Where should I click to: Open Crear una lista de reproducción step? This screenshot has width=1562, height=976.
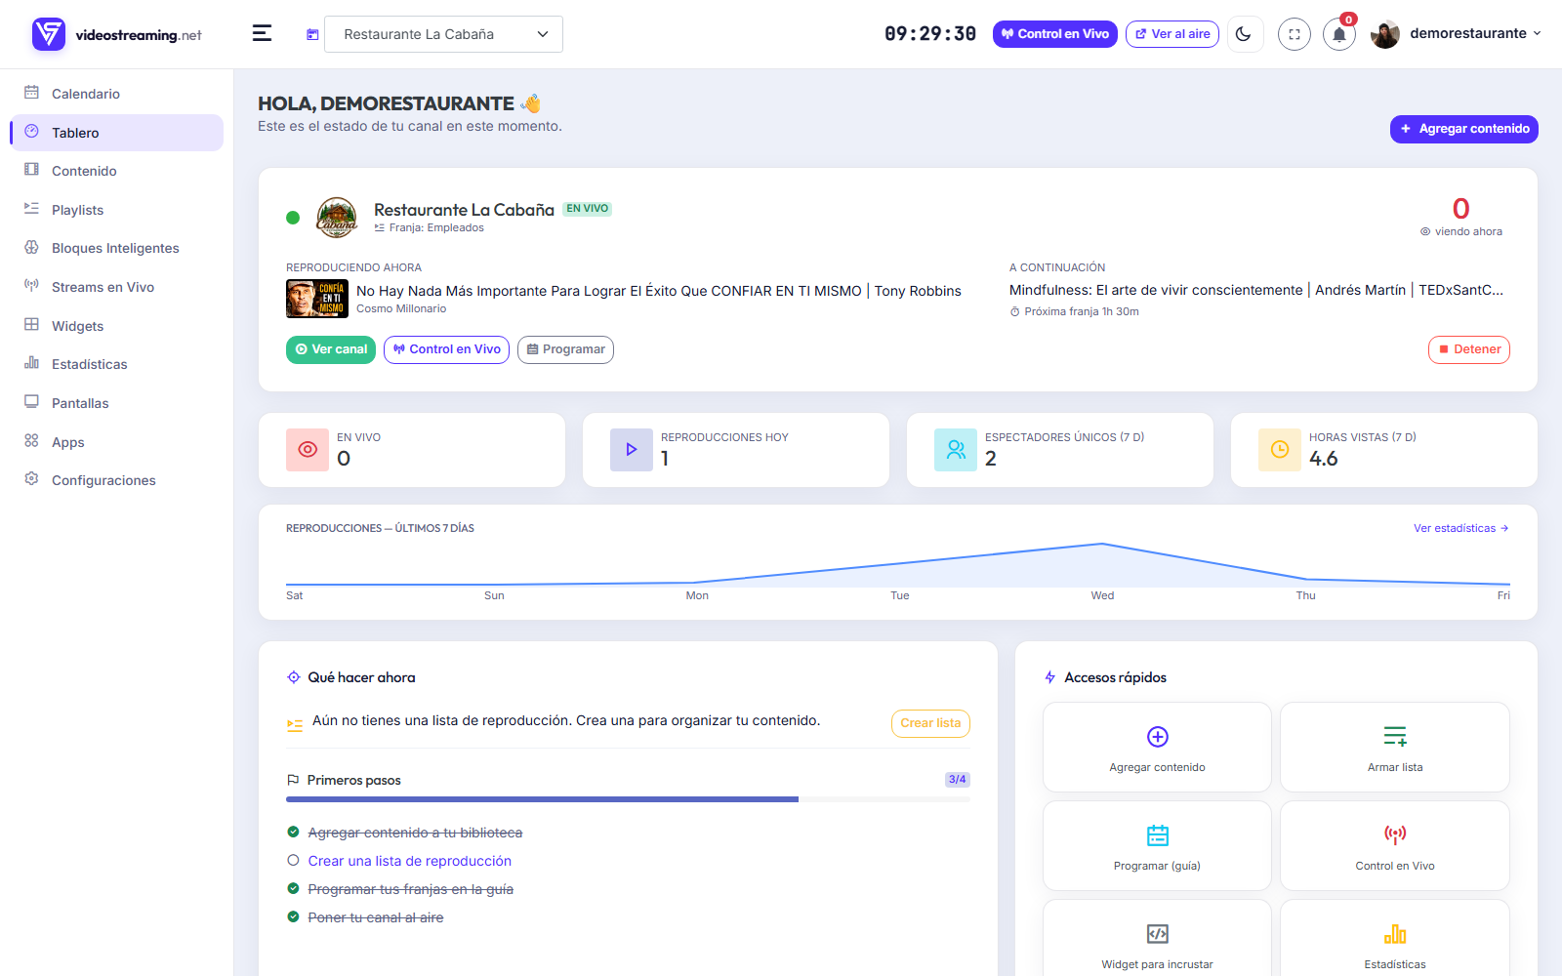410,861
